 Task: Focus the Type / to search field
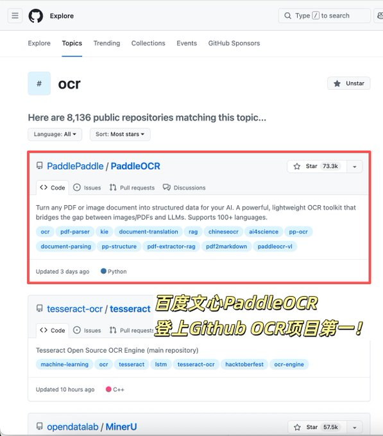(x=325, y=15)
